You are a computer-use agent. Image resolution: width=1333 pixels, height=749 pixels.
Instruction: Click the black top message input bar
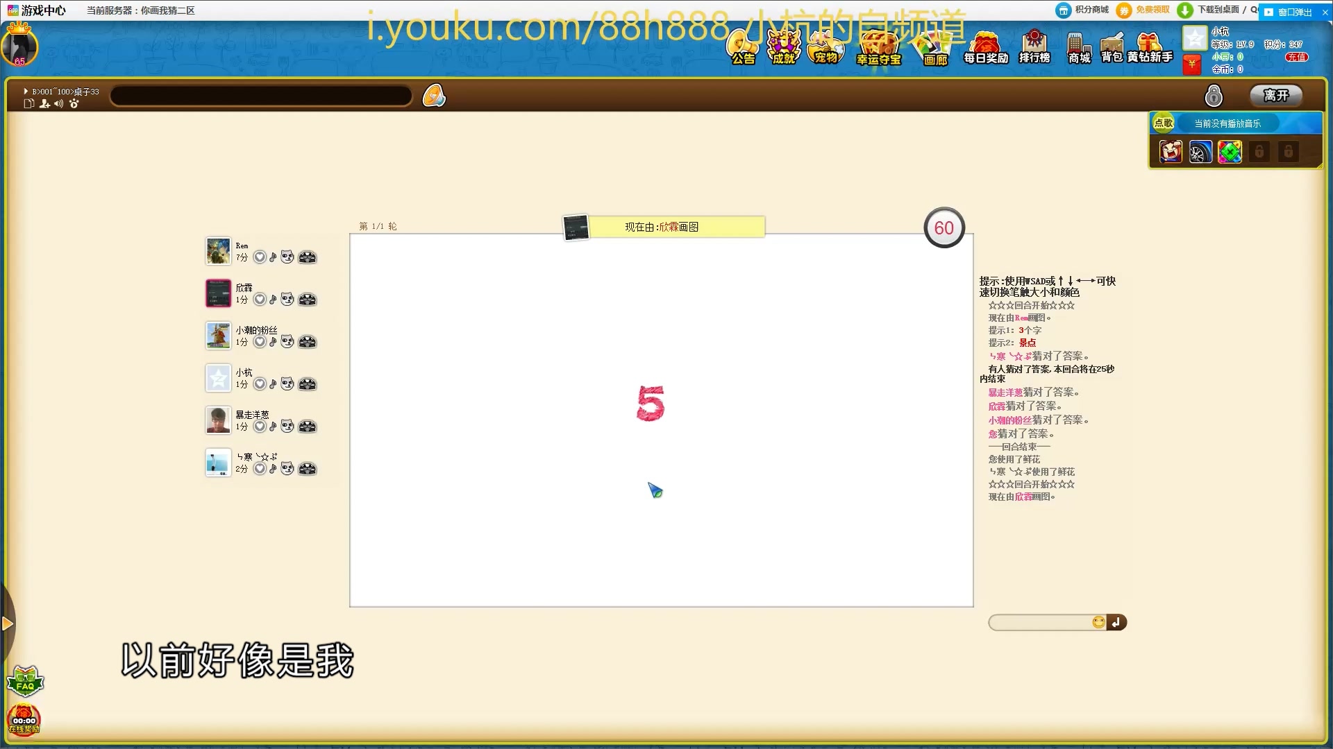(261, 96)
